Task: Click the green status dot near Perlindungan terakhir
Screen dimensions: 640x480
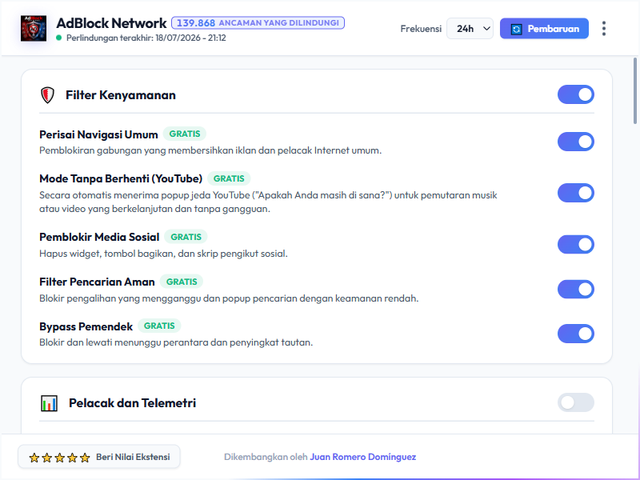Action: point(58,38)
